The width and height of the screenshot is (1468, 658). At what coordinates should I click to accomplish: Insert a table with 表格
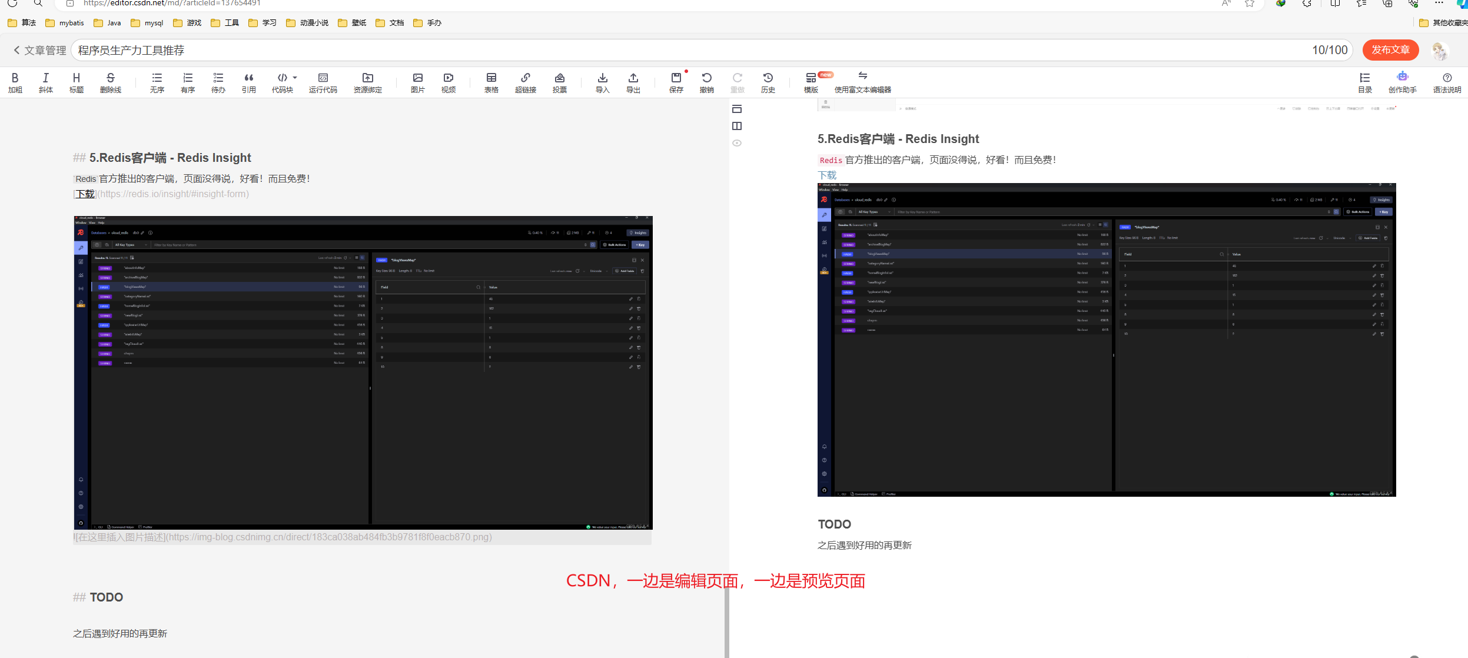491,82
